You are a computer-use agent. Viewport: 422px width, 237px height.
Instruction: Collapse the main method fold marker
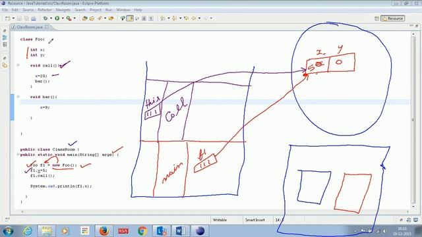coord(18,155)
